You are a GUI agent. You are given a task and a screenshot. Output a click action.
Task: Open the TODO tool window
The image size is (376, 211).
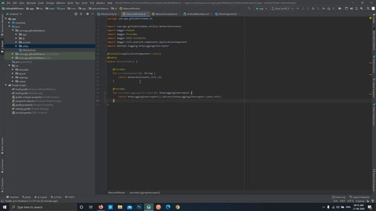coord(70,197)
